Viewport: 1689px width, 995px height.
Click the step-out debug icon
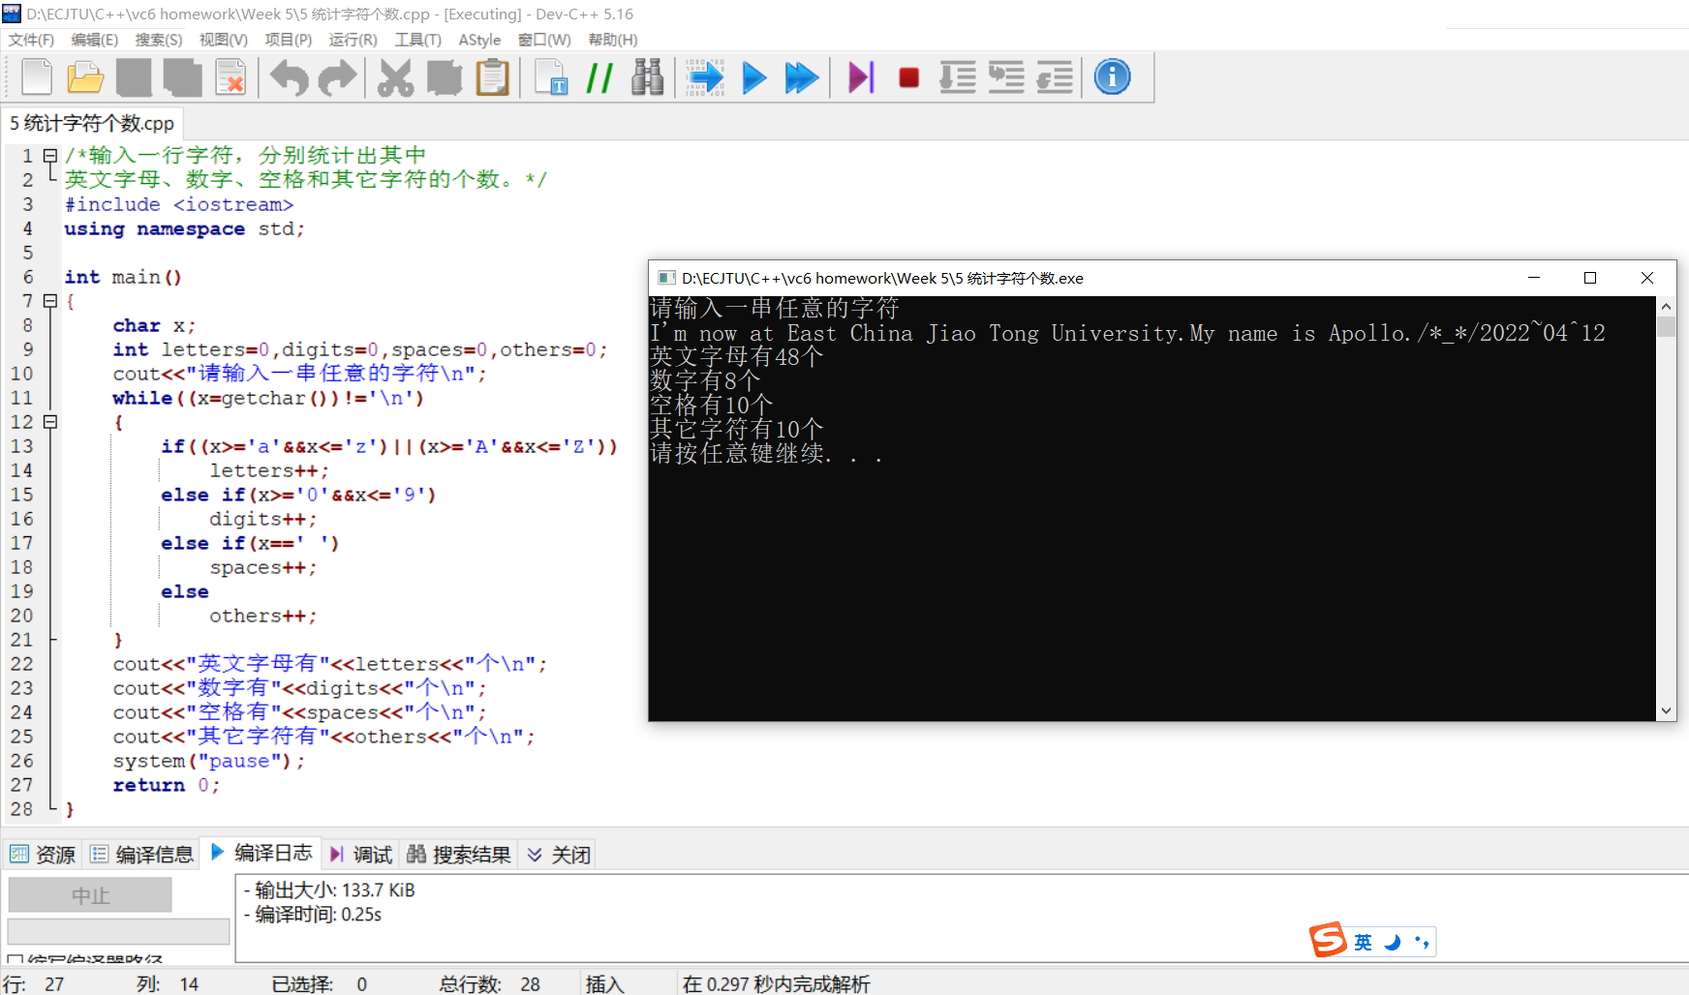1055,77
